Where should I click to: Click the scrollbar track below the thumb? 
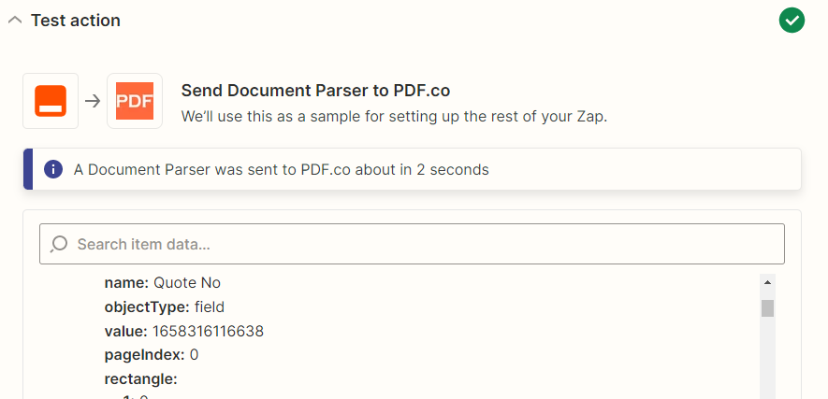768,359
